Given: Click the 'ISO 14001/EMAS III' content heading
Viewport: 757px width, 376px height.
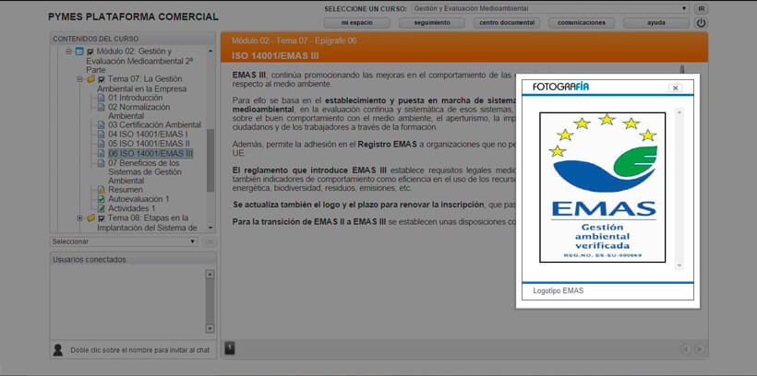Looking at the screenshot, I should tap(275, 56).
